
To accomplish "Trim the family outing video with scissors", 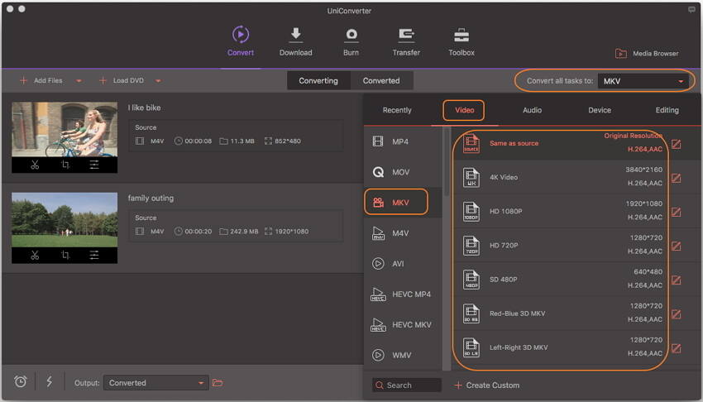I will (35, 255).
